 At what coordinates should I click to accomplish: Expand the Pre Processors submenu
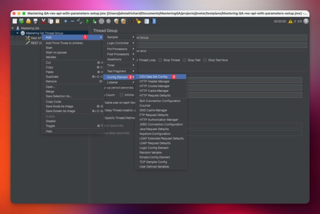tap(120, 49)
